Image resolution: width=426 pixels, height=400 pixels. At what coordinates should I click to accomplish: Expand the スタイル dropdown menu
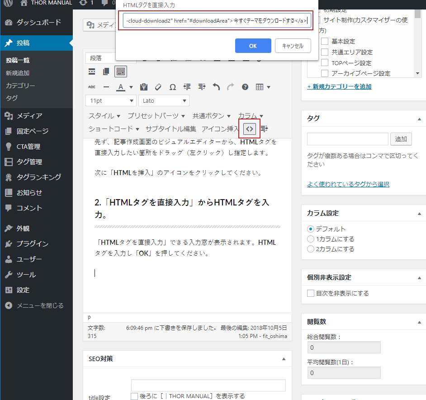click(x=104, y=116)
